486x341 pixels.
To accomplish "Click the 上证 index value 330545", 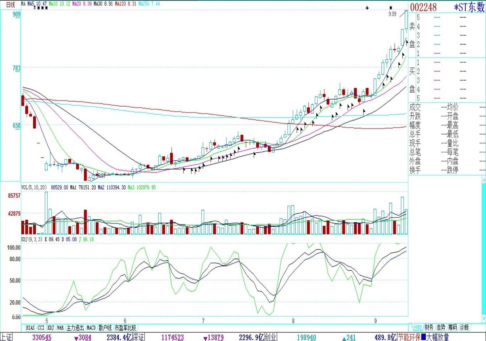I will point(42,337).
